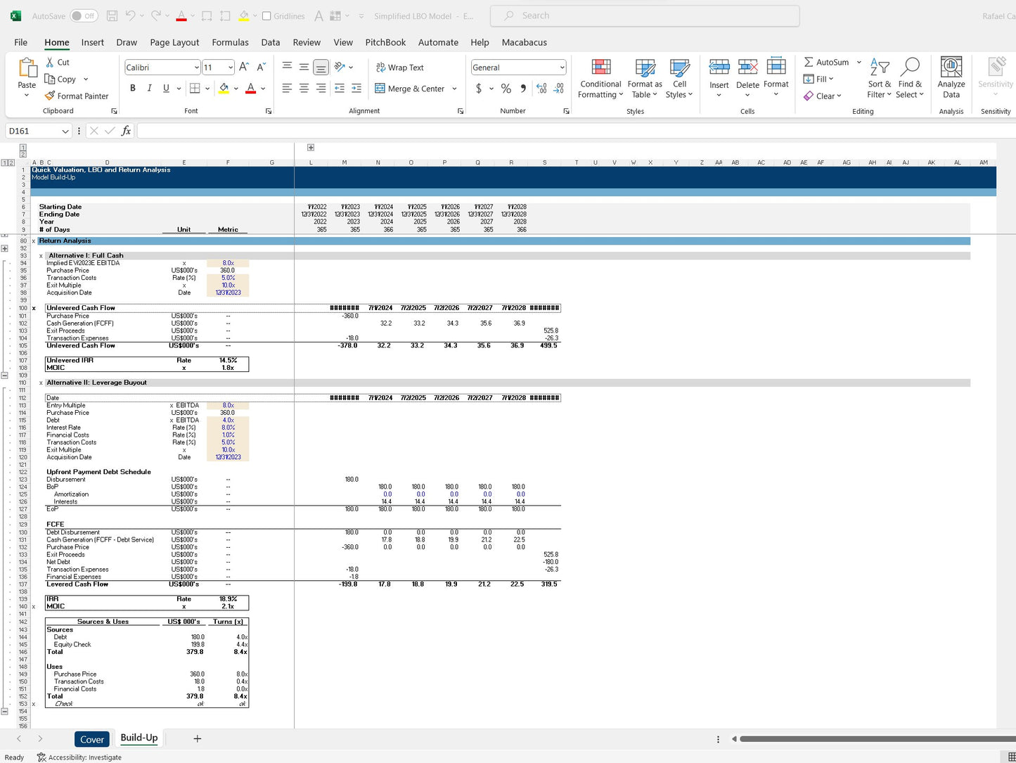
Task: Toggle AutoSave switch
Action: (84, 15)
